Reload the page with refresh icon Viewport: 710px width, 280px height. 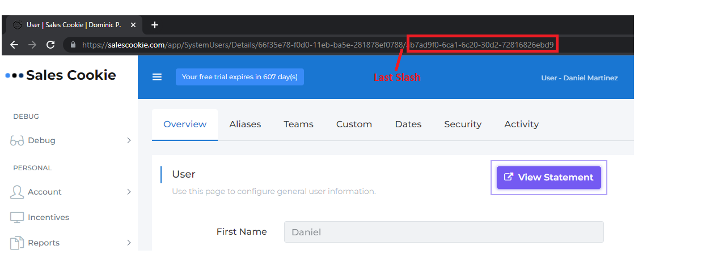click(50, 45)
